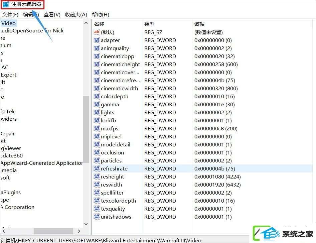
Task: Click the tree pane's vertical scrollbar thumb
Action: (86, 129)
